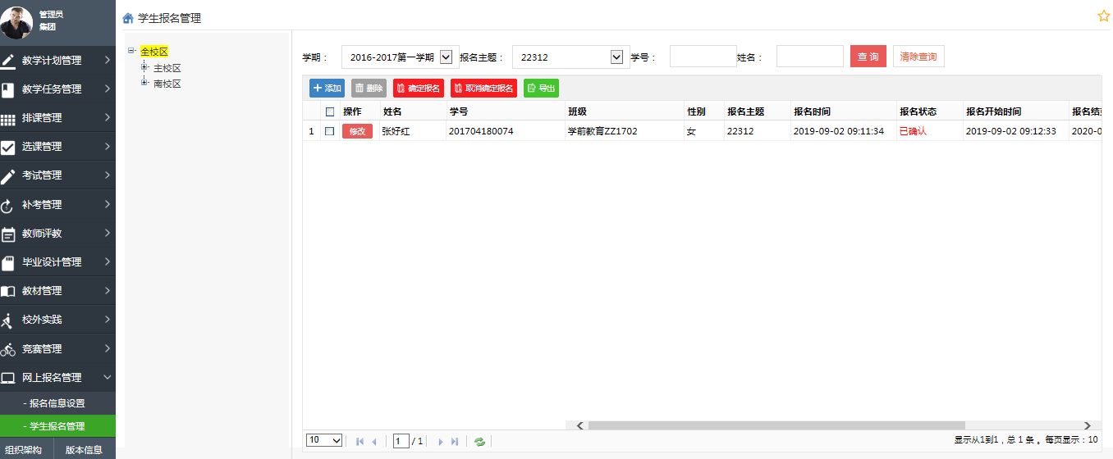Click the 姓名 input field
Screen dimensions: 1113x459
(x=809, y=56)
